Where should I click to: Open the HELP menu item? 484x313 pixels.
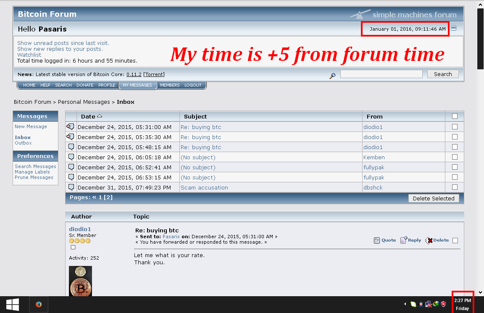(x=45, y=85)
